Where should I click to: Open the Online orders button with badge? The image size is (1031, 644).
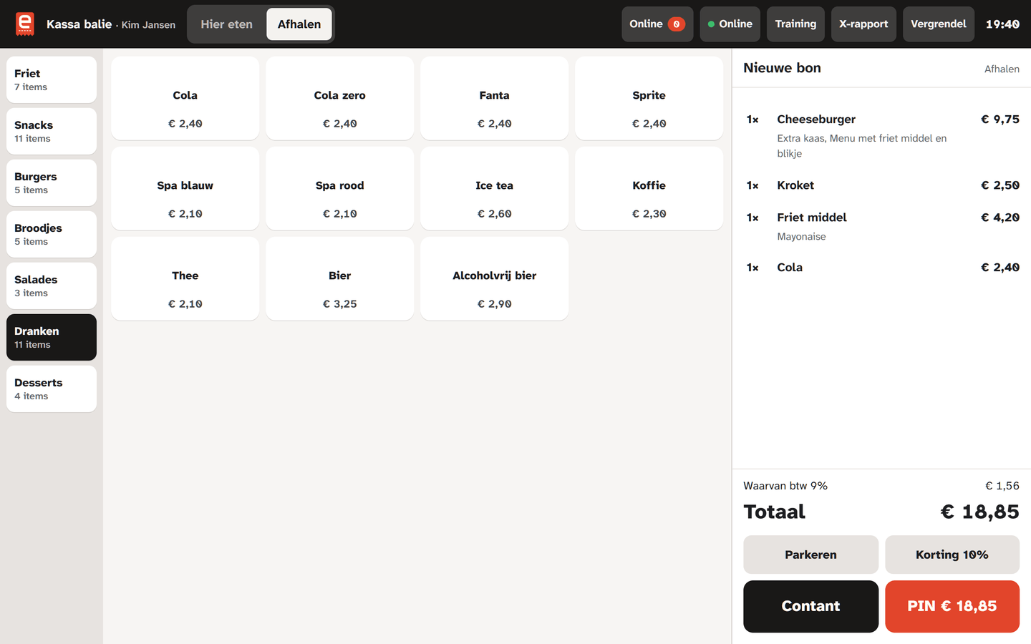pyautogui.click(x=657, y=24)
